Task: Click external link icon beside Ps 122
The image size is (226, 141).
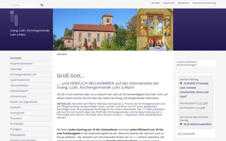Action: click(204, 108)
